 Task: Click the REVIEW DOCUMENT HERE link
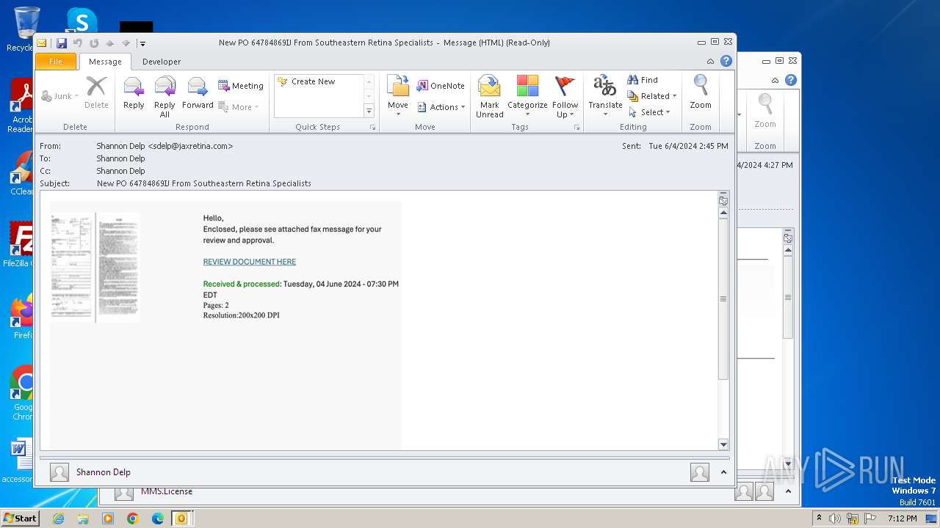(250, 262)
